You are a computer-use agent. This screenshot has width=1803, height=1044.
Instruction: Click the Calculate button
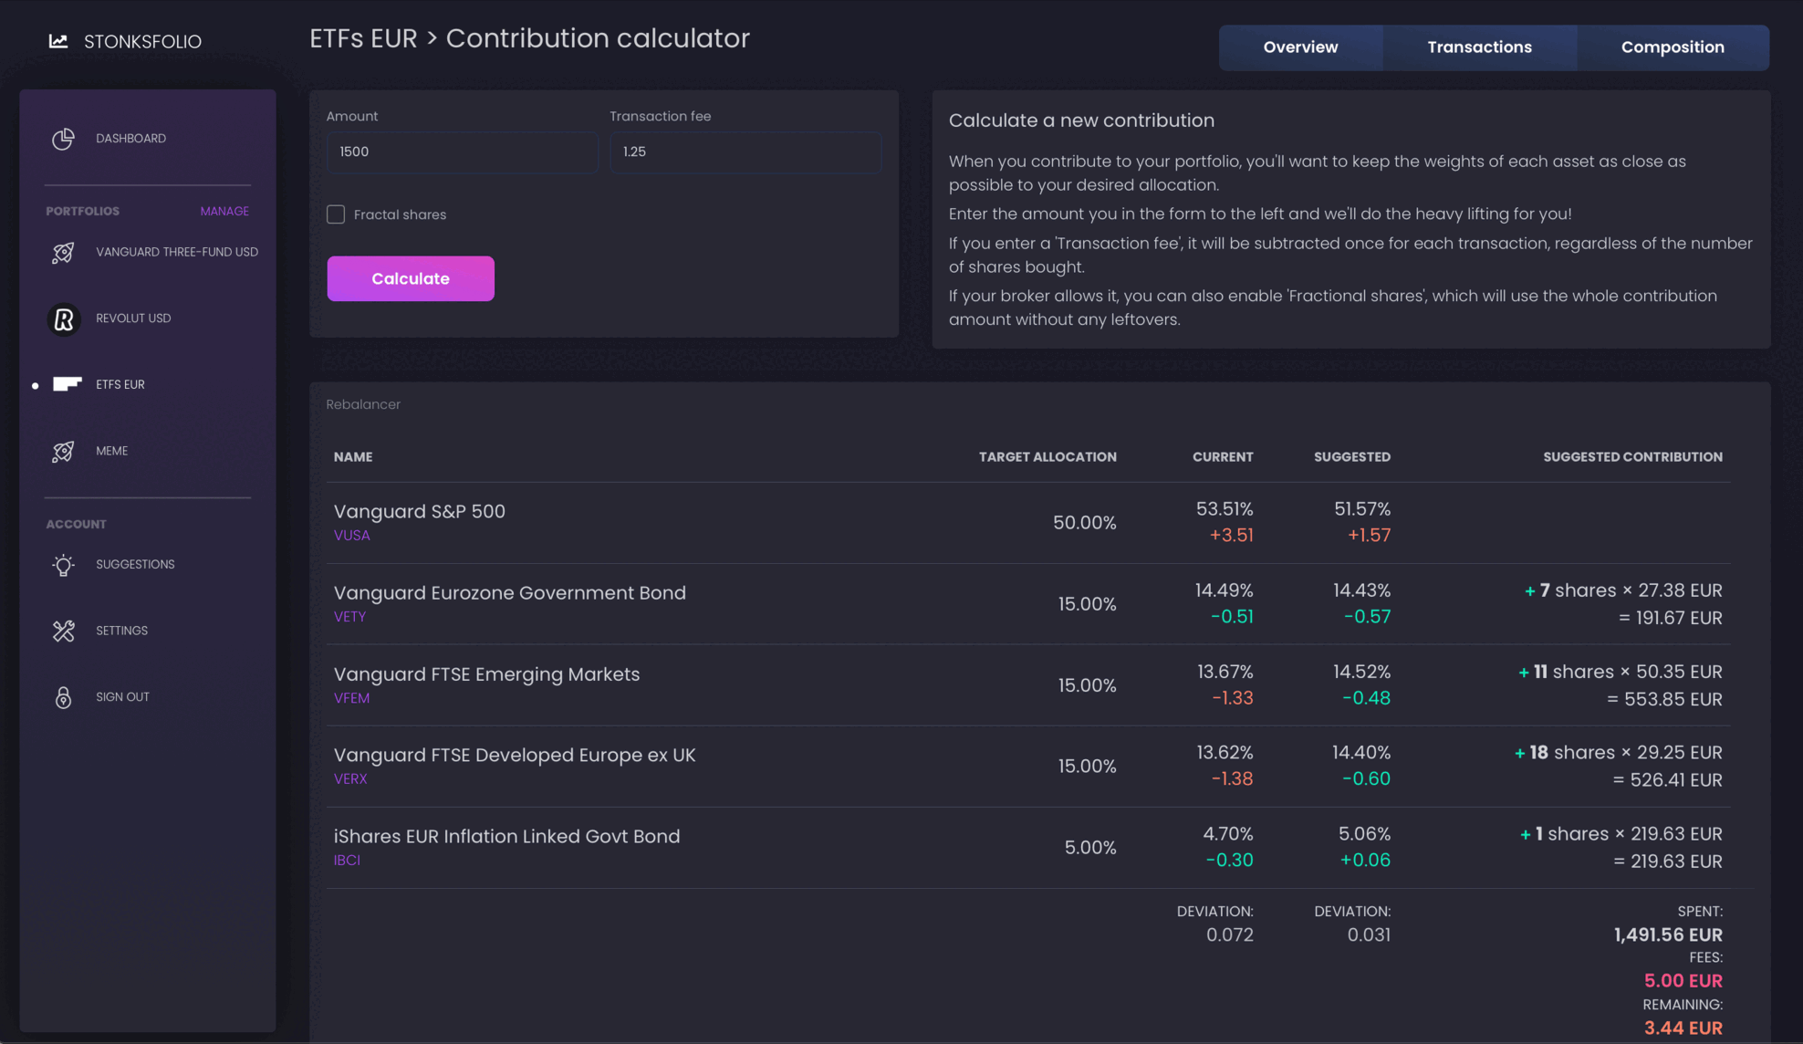click(x=411, y=278)
